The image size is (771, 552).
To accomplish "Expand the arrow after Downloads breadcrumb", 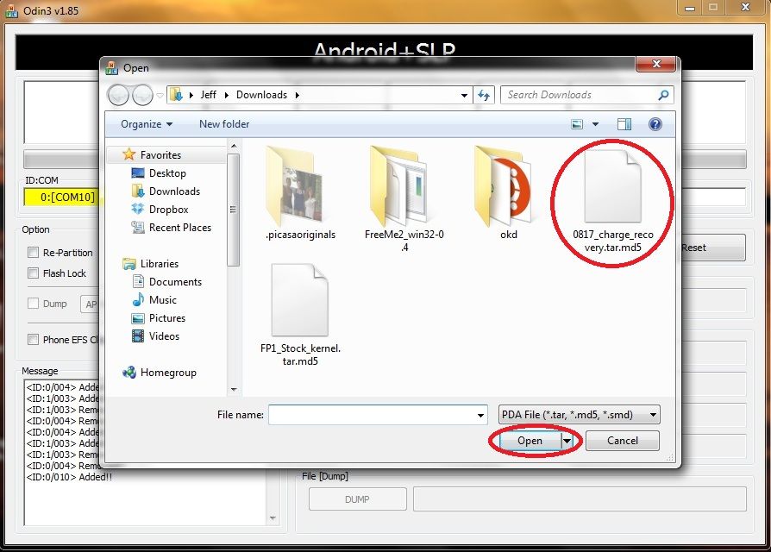I will (297, 95).
